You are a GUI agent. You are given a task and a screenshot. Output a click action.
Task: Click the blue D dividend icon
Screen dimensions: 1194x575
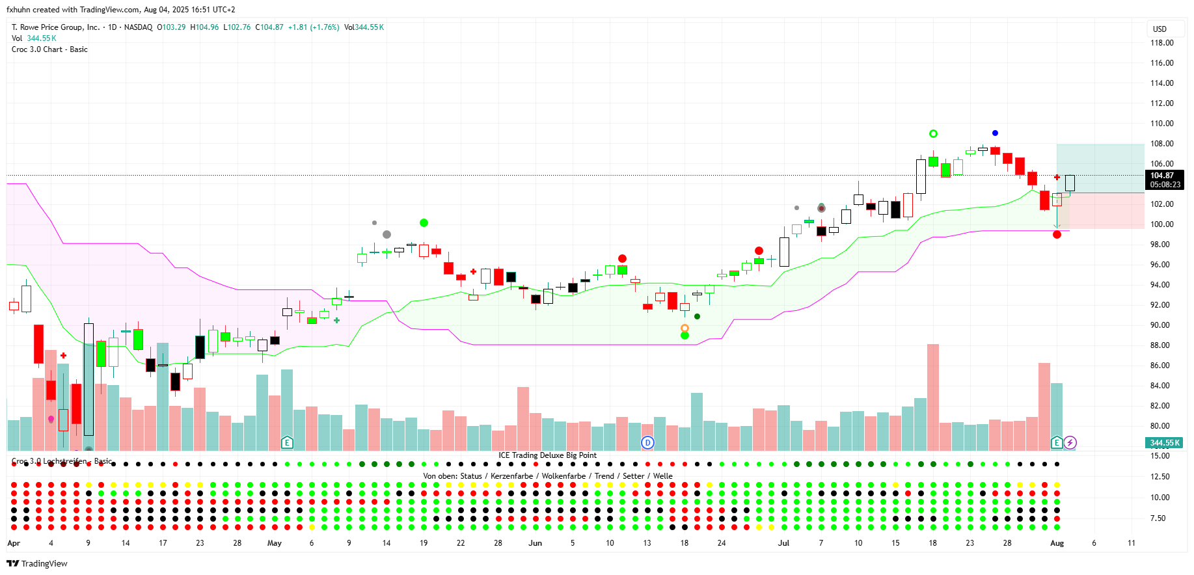point(647,443)
